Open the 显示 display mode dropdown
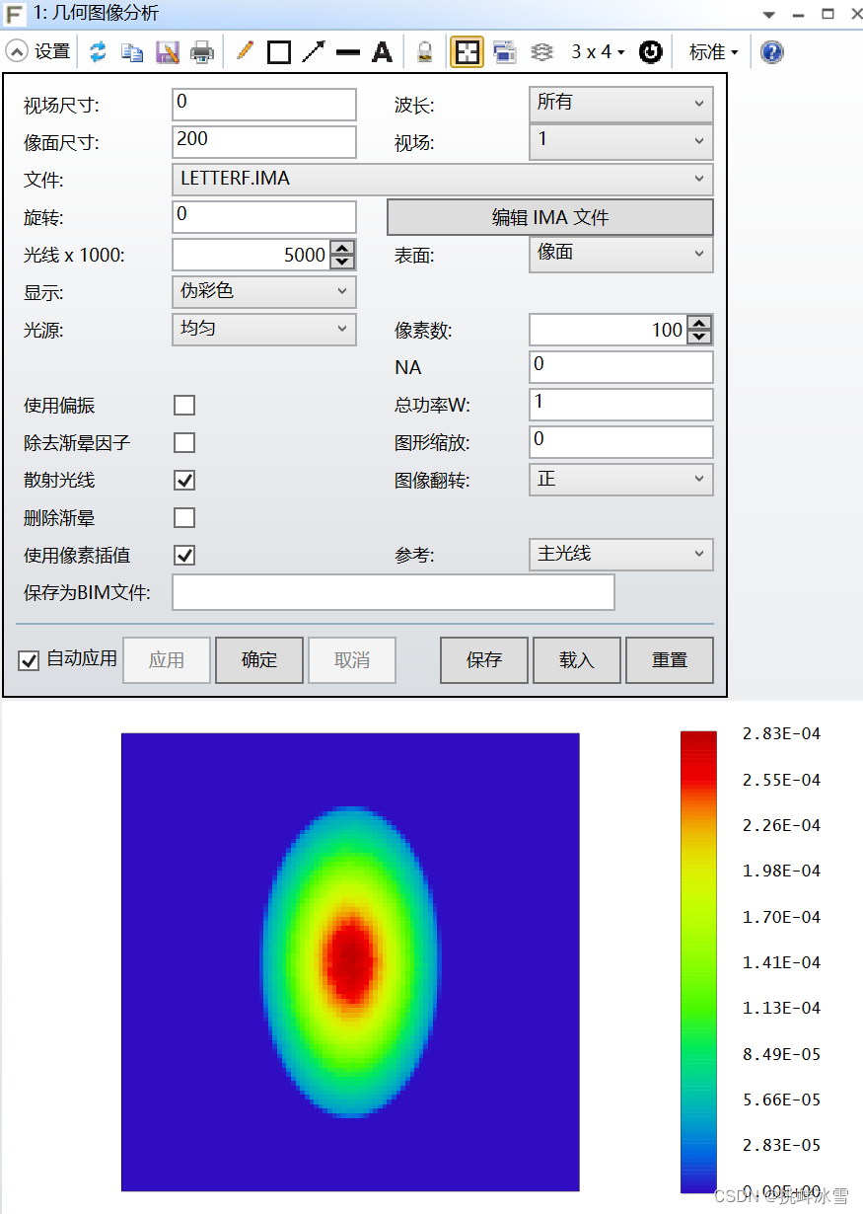The height and width of the screenshot is (1214, 863). [x=263, y=291]
